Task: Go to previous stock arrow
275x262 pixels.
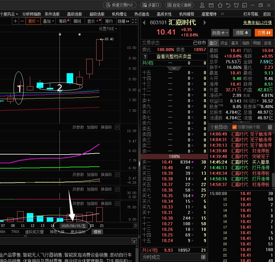Action: [x=144, y=23]
